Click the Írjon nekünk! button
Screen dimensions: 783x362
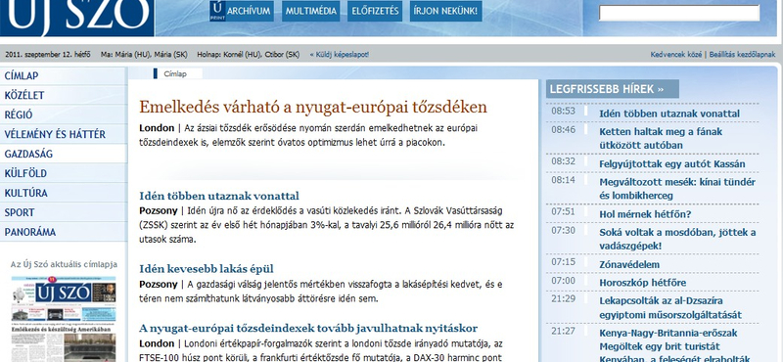pos(446,11)
